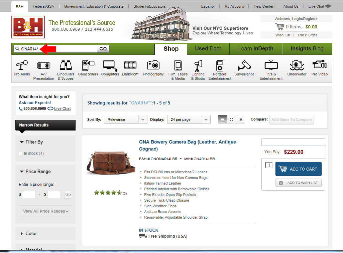Screen dimensions: 343x253
Task: Click the maximum price input field
Action: tap(54, 195)
